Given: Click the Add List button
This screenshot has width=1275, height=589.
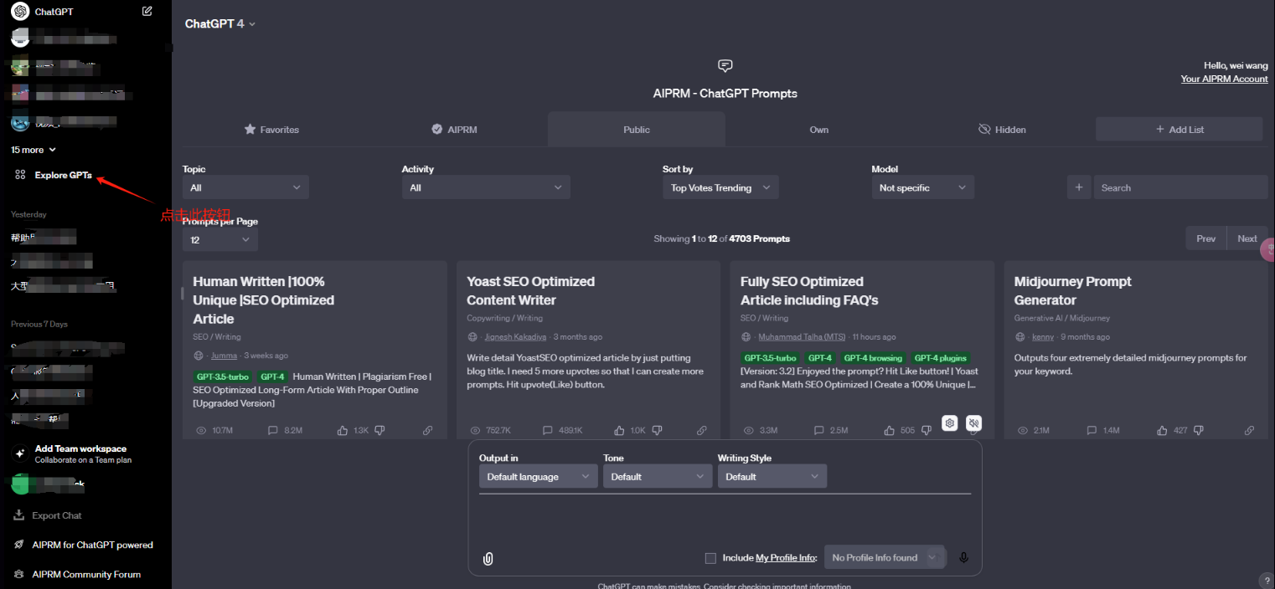Looking at the screenshot, I should pyautogui.click(x=1179, y=130).
